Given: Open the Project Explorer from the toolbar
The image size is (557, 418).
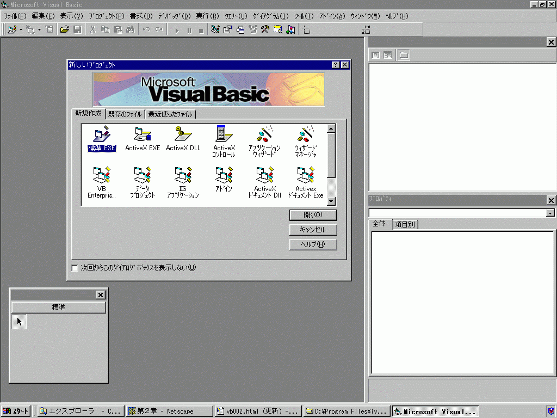Looking at the screenshot, I should click(x=215, y=29).
